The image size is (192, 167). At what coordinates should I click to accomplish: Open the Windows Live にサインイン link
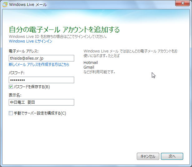pos(31,41)
